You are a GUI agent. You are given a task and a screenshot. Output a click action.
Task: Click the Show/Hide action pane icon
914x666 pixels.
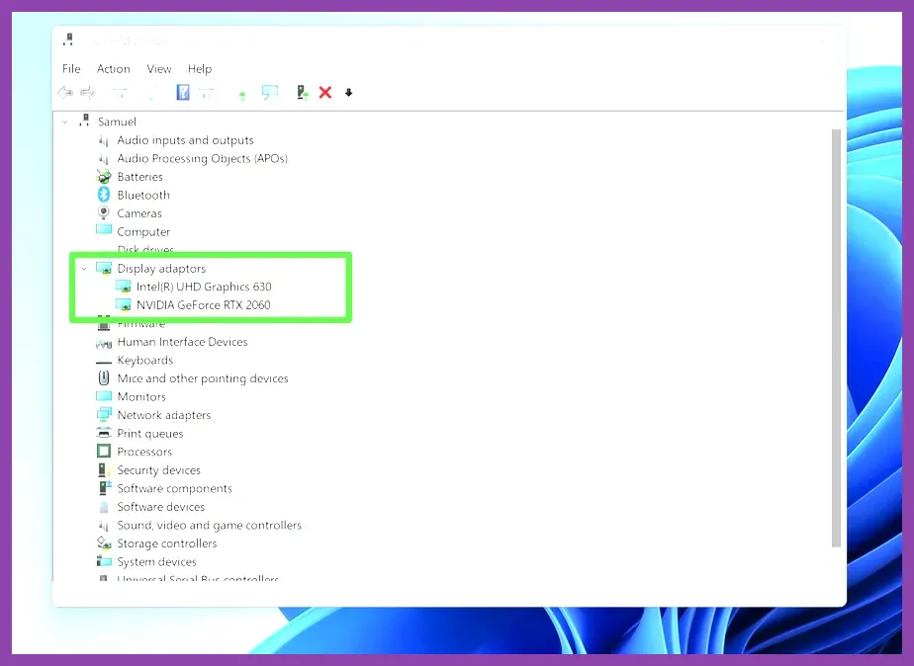point(207,93)
